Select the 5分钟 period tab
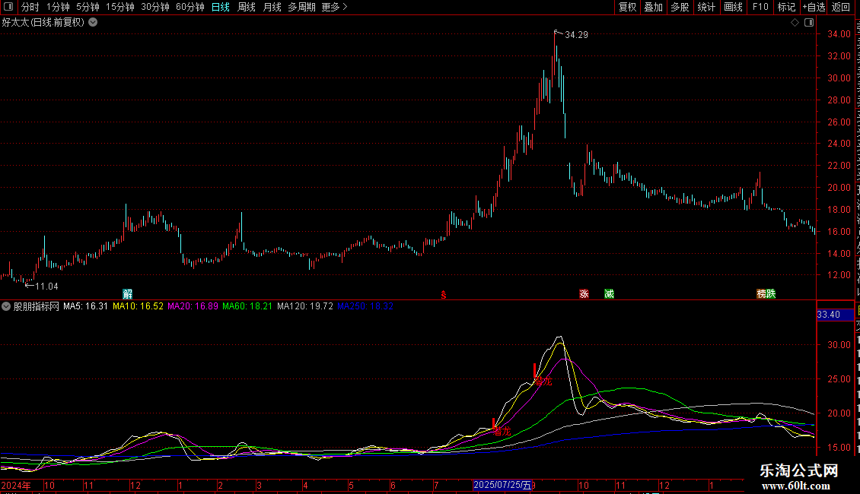This screenshot has height=494, width=860. 88,7
